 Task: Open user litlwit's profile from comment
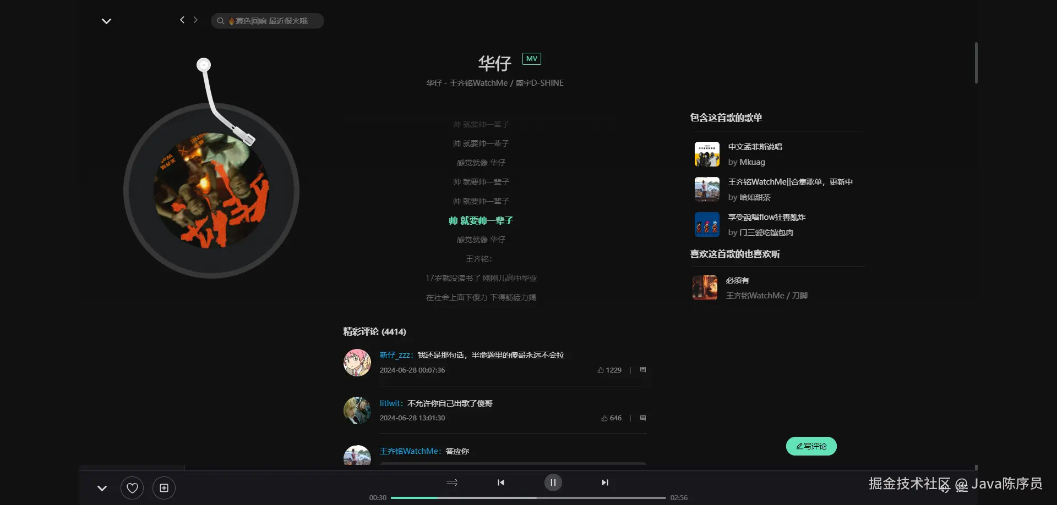click(390, 403)
